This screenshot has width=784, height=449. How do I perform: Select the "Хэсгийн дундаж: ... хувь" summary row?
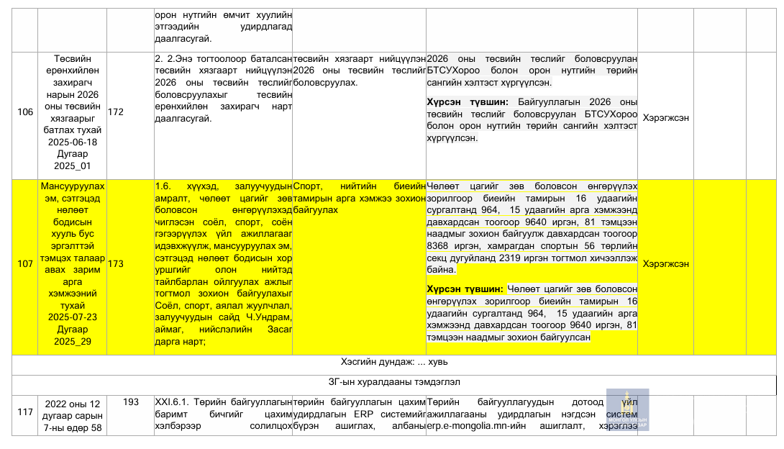pos(394,362)
